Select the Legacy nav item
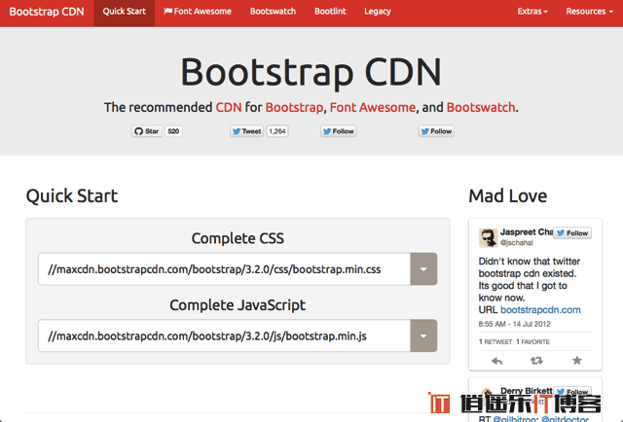623x422 pixels. coord(378,12)
